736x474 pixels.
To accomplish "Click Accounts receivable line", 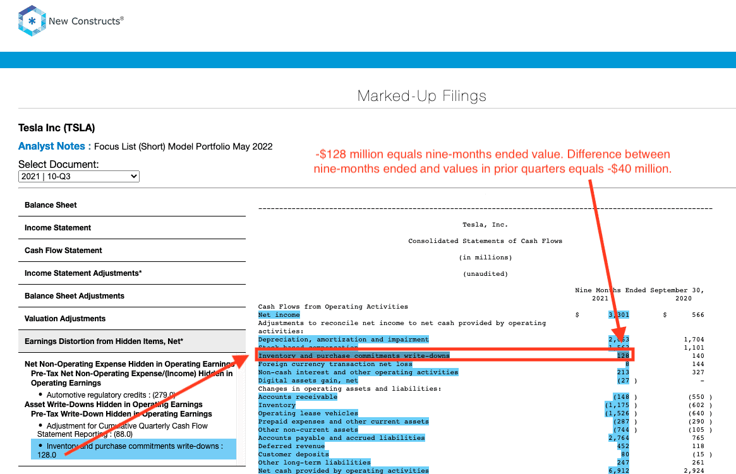I will 298,397.
